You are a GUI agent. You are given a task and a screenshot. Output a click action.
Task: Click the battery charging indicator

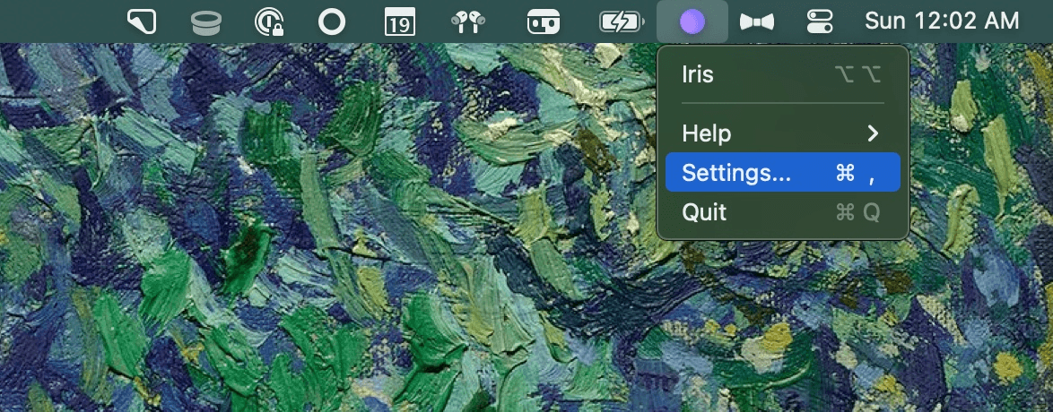622,22
